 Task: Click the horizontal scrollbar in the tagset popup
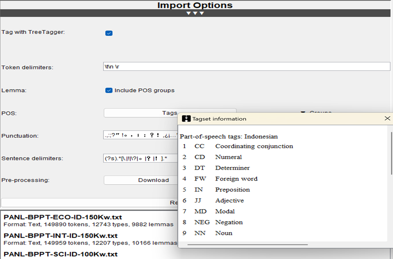(247, 245)
